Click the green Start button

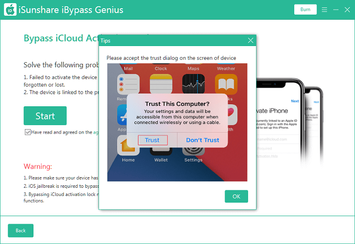tap(45, 116)
